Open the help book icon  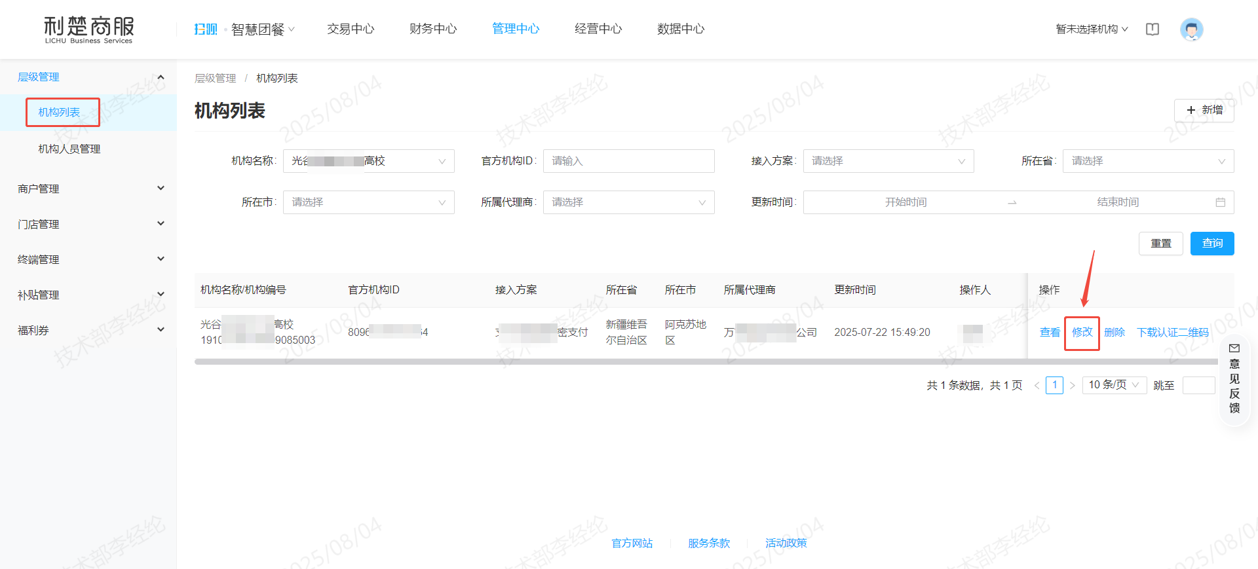point(1153,29)
